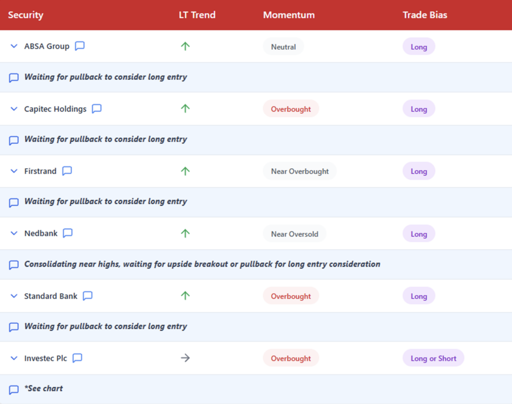
Task: Click the Standard Bank security name
Action: [x=50, y=296]
